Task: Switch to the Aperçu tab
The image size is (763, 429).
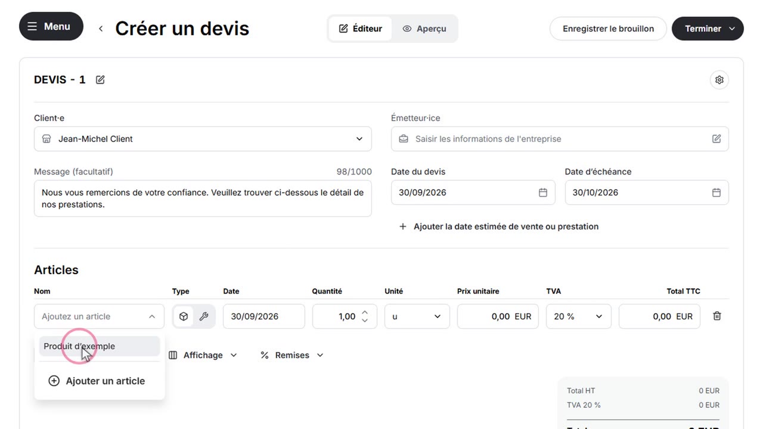Action: 424,29
